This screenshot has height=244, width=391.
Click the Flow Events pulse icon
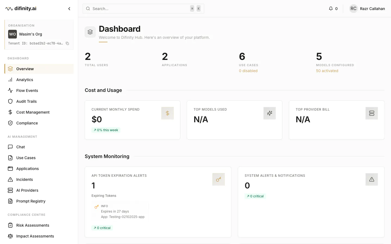[x=10, y=91]
